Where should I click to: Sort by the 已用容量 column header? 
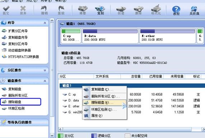(153, 76)
